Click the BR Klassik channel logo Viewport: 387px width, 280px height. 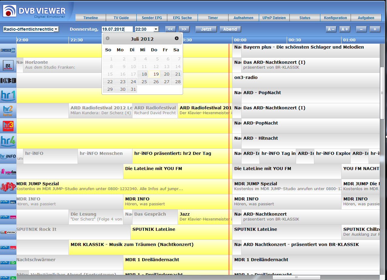[8, 65]
